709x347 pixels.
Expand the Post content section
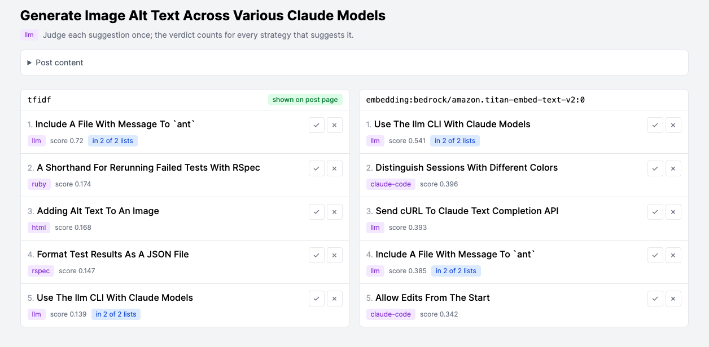click(x=354, y=63)
